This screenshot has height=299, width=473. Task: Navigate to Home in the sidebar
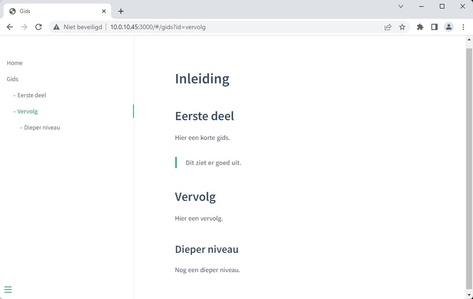click(15, 63)
